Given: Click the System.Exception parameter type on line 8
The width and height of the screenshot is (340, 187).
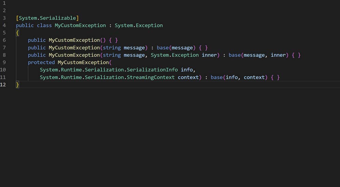Looking at the screenshot, I should point(175,55).
